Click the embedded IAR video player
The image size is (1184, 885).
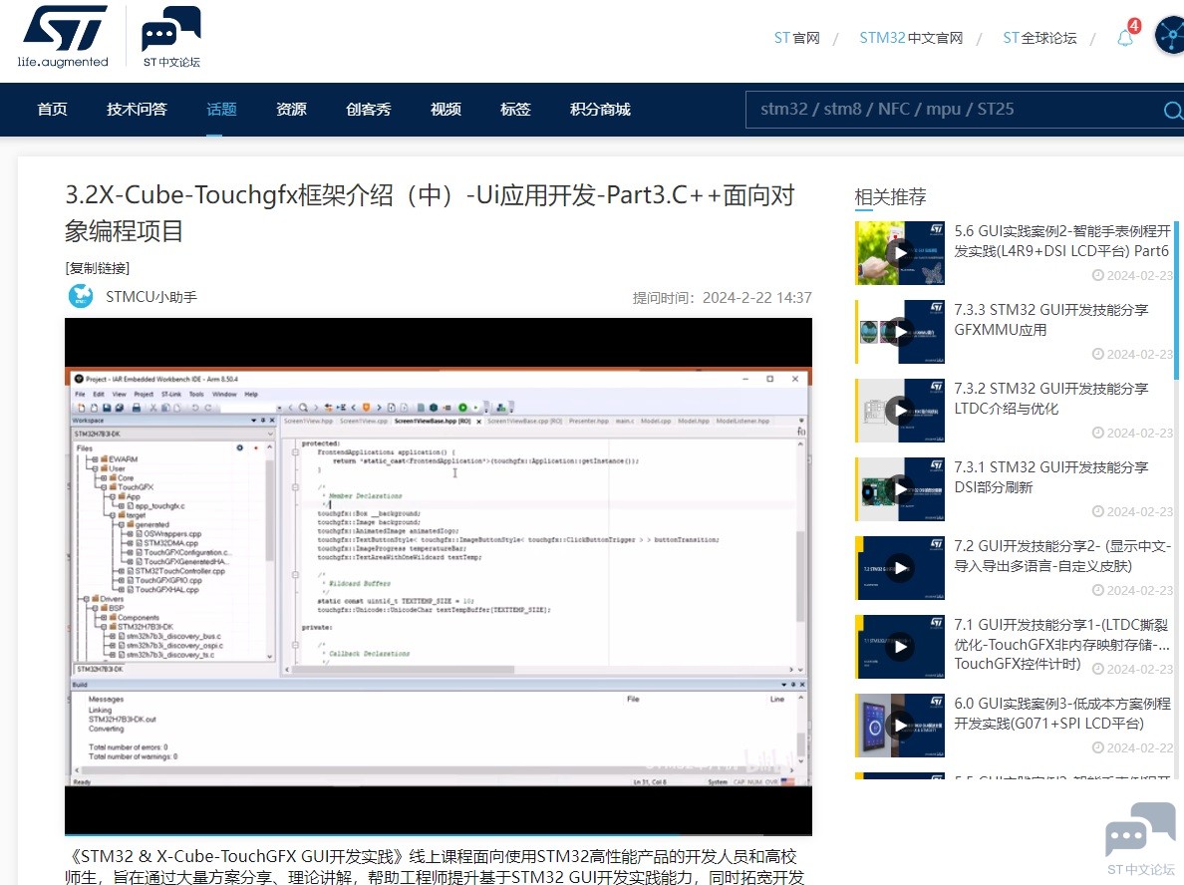point(438,577)
